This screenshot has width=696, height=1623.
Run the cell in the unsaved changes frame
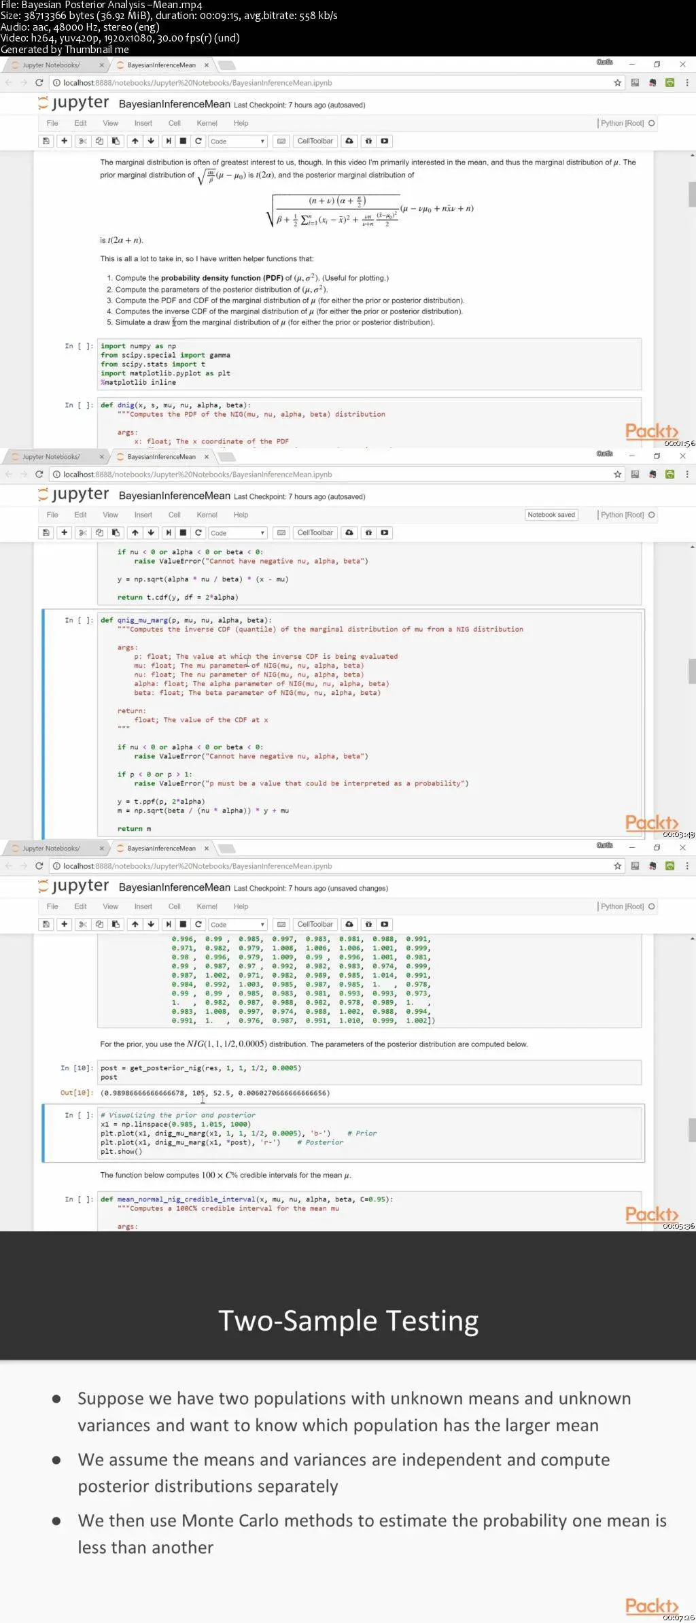tap(169, 925)
